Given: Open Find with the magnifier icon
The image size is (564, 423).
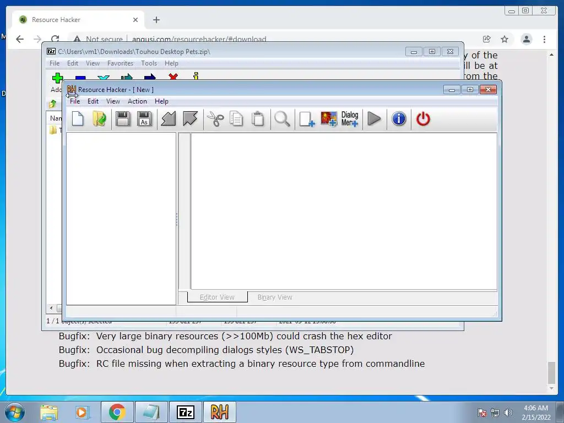Looking at the screenshot, I should coord(282,119).
